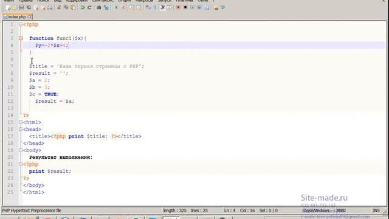Click the 'Результат выполнения:' text
389x219 pixels.
[x=61, y=157]
